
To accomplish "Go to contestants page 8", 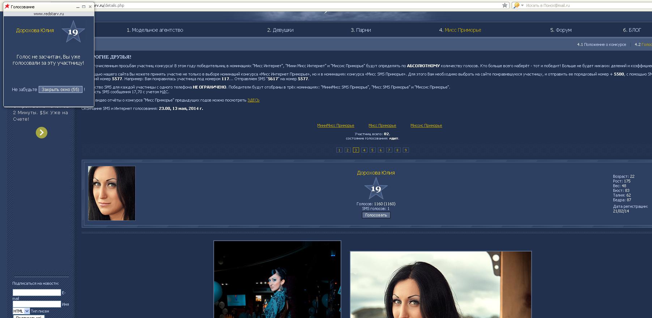I will coord(397,150).
